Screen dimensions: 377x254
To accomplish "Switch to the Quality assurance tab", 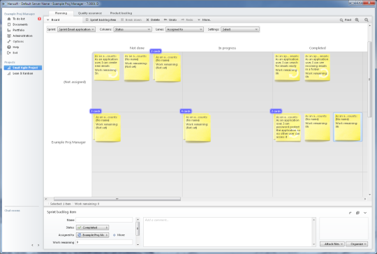I will 89,13.
